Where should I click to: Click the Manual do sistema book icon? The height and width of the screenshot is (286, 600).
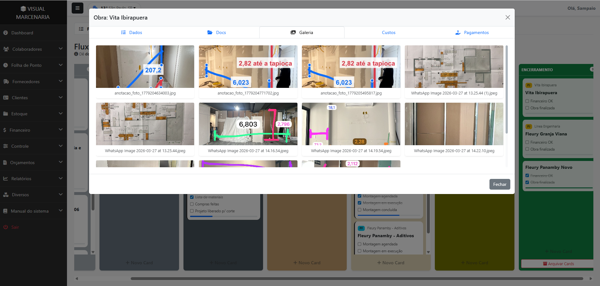(5, 211)
